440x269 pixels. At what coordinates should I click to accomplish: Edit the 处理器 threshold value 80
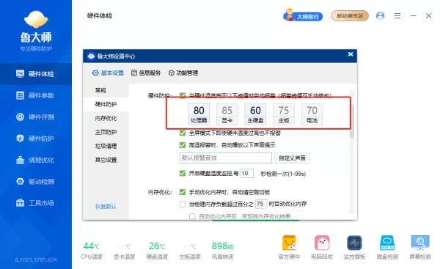click(199, 111)
